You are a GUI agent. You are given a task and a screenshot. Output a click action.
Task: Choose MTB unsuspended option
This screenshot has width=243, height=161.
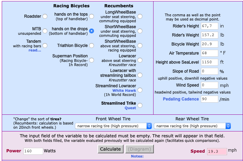click(45, 31)
